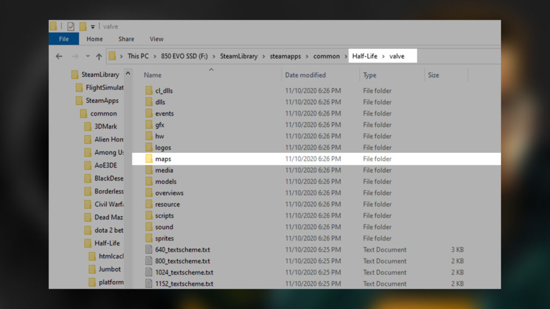Select FlightSimulator folder in navigation tree
Screen dimensions: 550x309
105,87
